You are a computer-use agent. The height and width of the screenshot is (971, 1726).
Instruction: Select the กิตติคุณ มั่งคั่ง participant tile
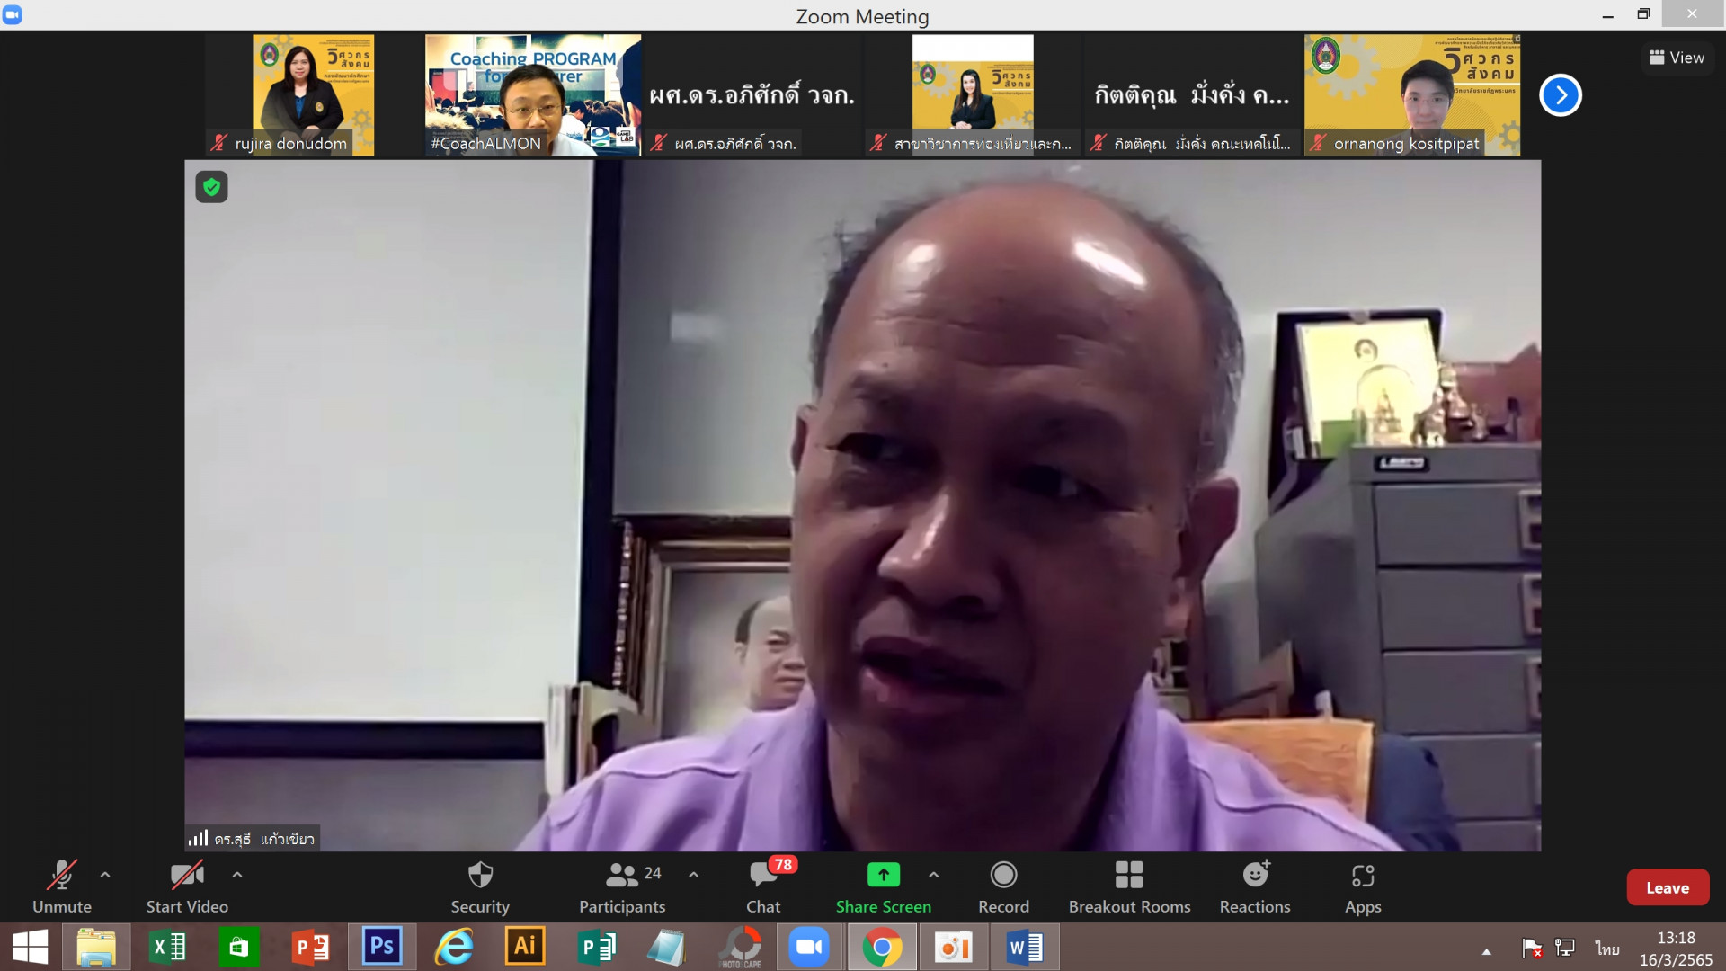(1192, 95)
